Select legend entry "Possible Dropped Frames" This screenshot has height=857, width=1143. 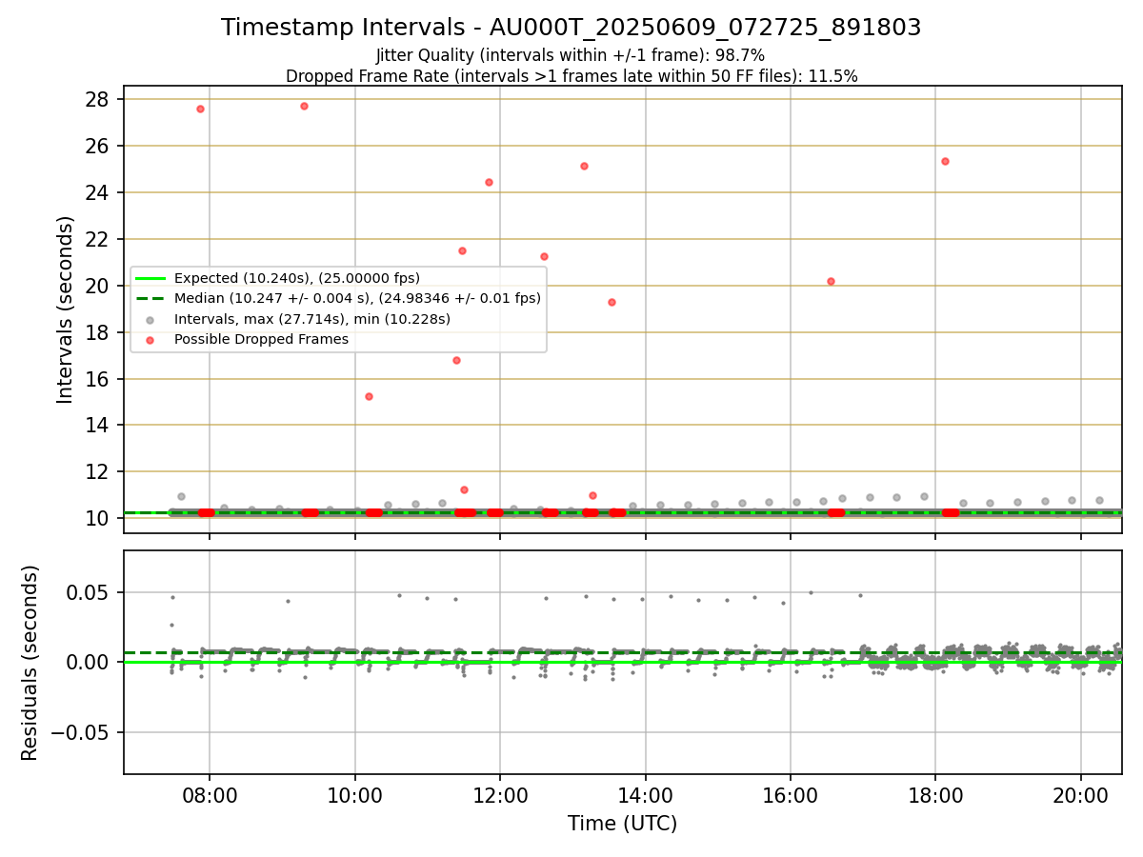[261, 339]
